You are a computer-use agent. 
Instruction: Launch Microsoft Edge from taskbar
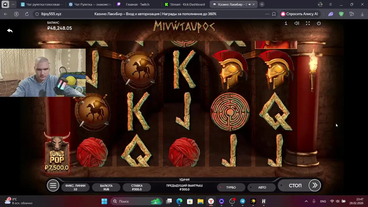pos(179,201)
